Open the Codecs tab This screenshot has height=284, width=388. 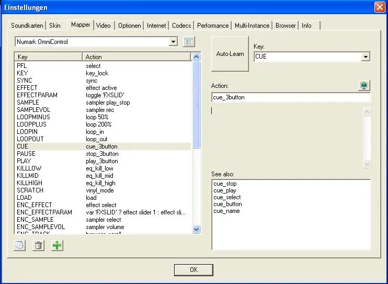[181, 25]
